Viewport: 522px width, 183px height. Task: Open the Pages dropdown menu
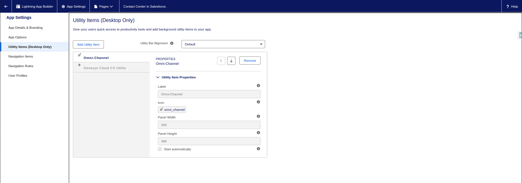click(104, 6)
